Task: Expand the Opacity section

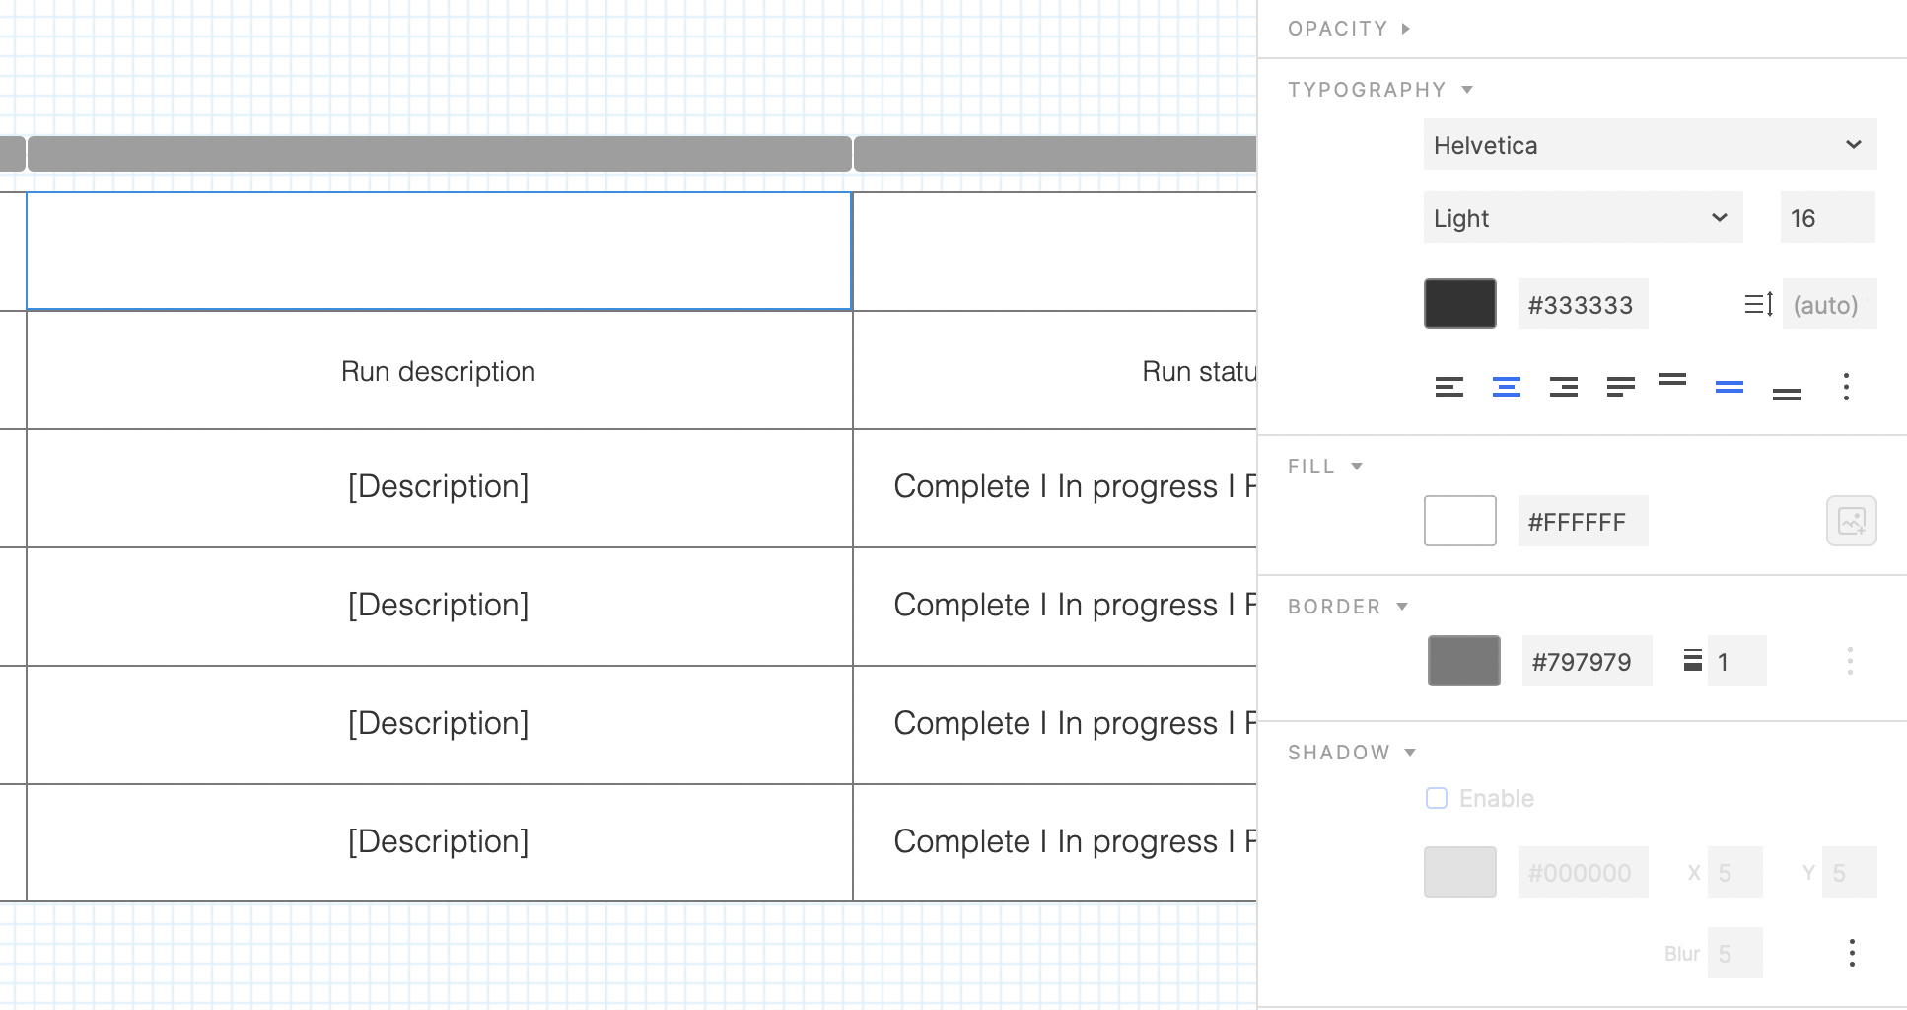Action: pyautogui.click(x=1405, y=28)
